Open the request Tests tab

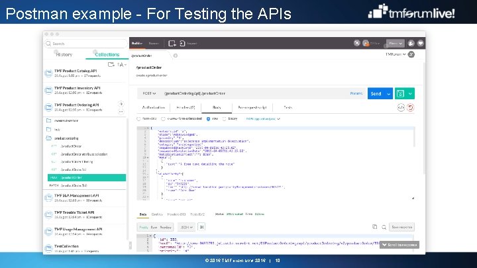tap(288, 108)
